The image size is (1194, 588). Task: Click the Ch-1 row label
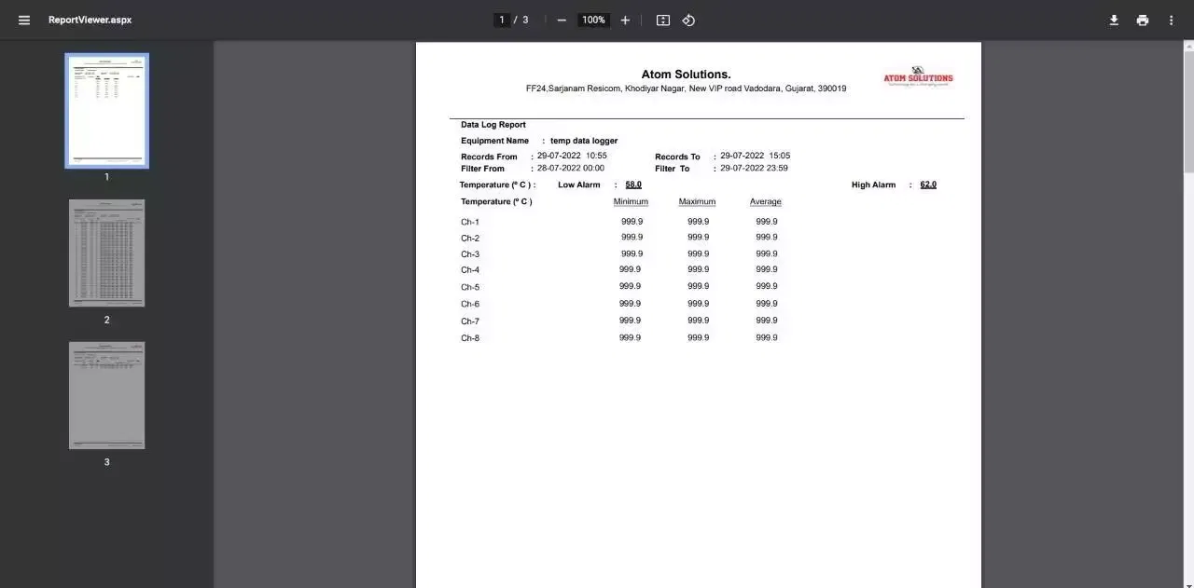click(470, 222)
